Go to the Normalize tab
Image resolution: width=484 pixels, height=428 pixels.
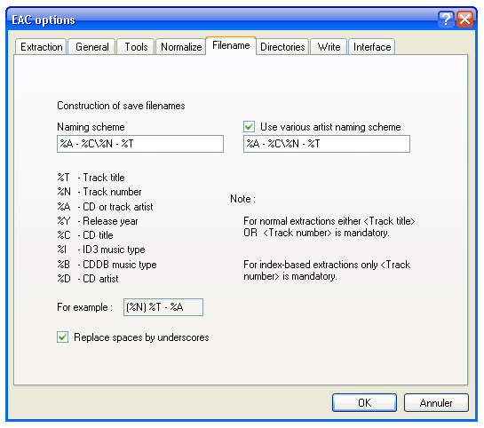pos(181,46)
